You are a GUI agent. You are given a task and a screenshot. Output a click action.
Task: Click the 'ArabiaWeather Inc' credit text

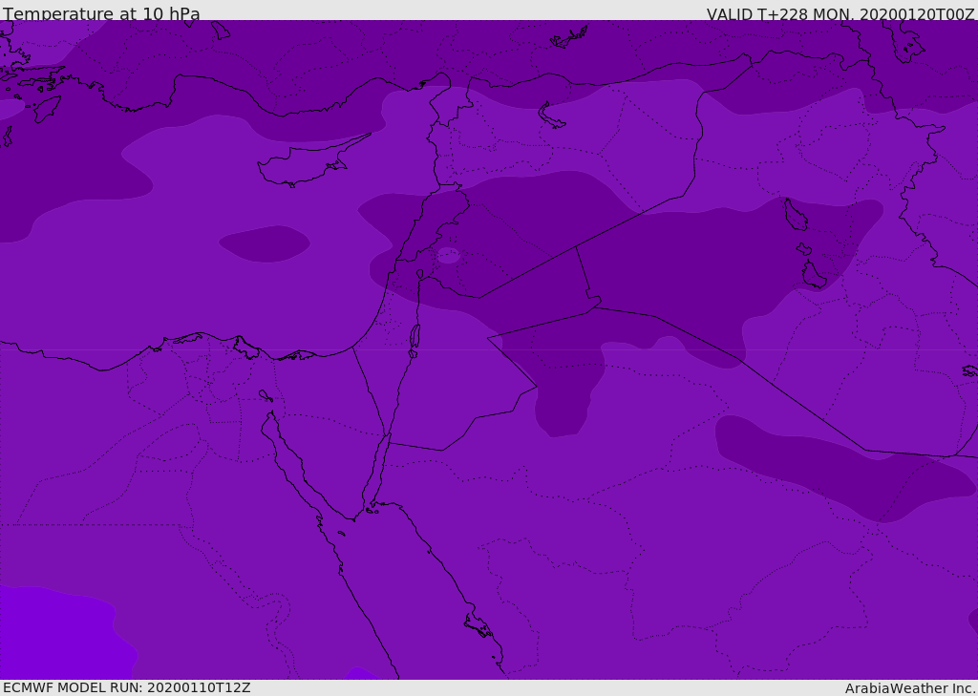(910, 688)
